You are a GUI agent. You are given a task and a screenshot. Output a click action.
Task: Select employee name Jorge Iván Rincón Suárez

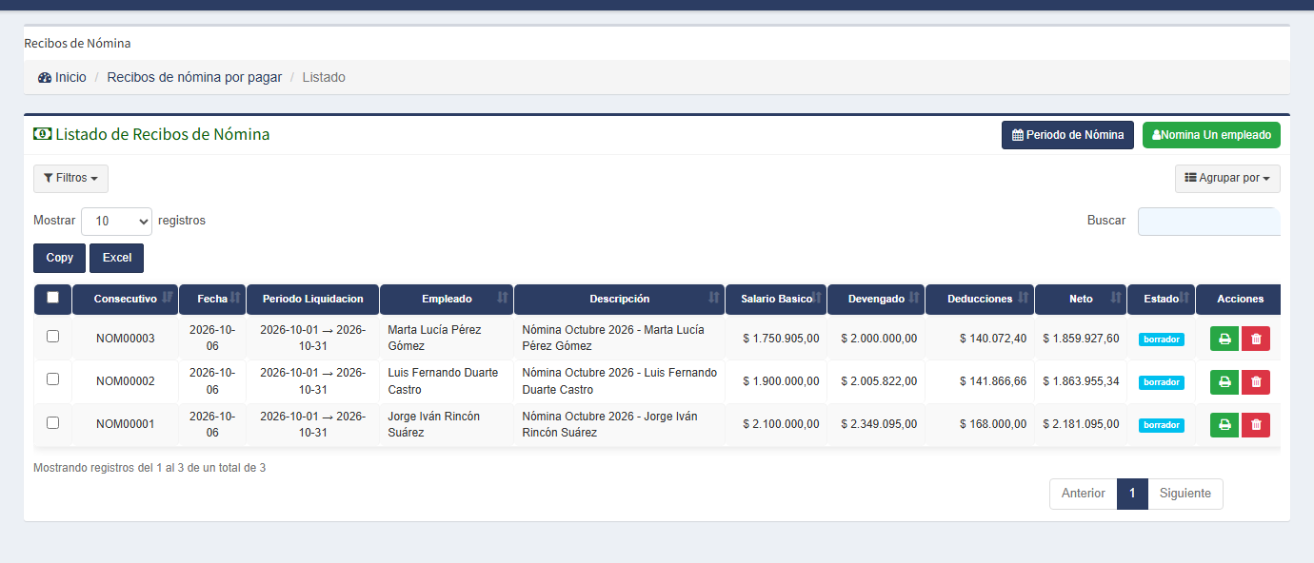coord(433,424)
